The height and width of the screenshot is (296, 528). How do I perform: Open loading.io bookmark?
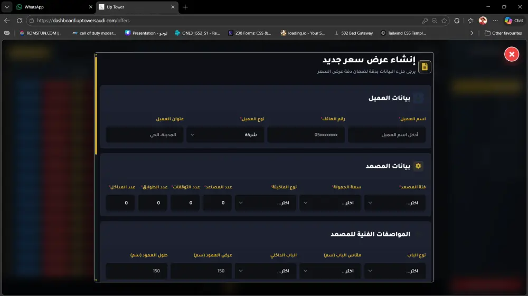(x=303, y=33)
